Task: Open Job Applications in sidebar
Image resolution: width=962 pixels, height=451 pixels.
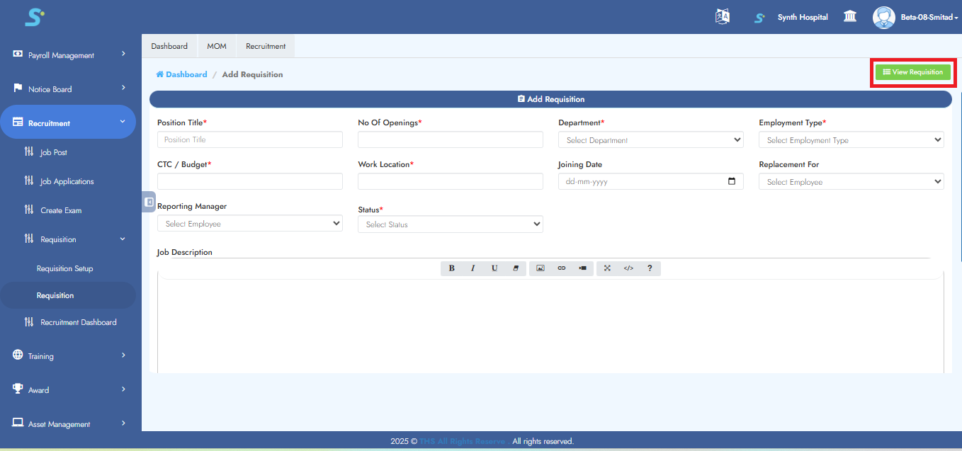Action: [67, 182]
